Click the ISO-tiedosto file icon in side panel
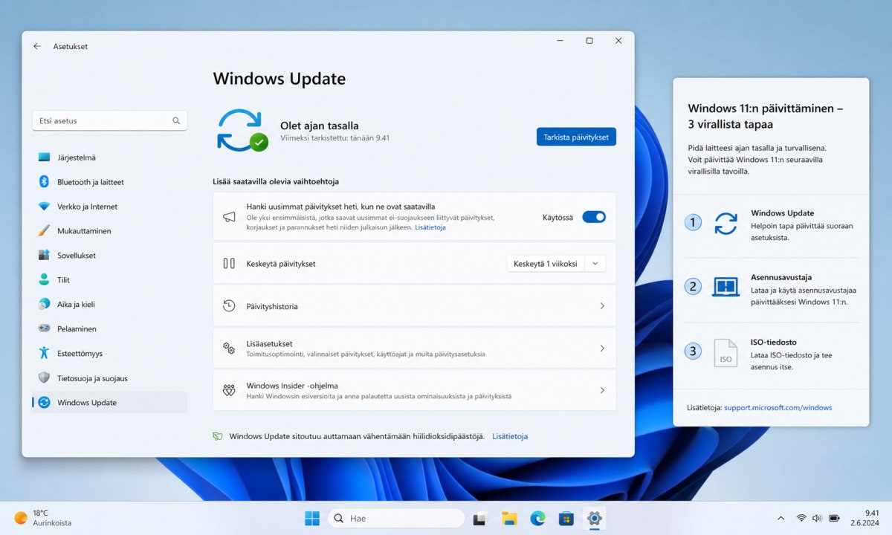Screen dimensions: 892x535 [x=725, y=352]
